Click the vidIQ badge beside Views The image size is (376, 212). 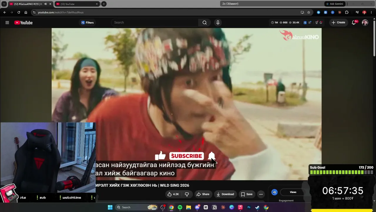pos(274,192)
